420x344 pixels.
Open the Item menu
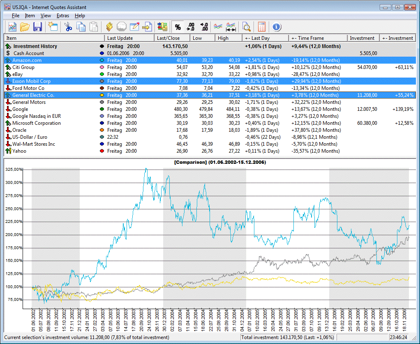coord(30,16)
